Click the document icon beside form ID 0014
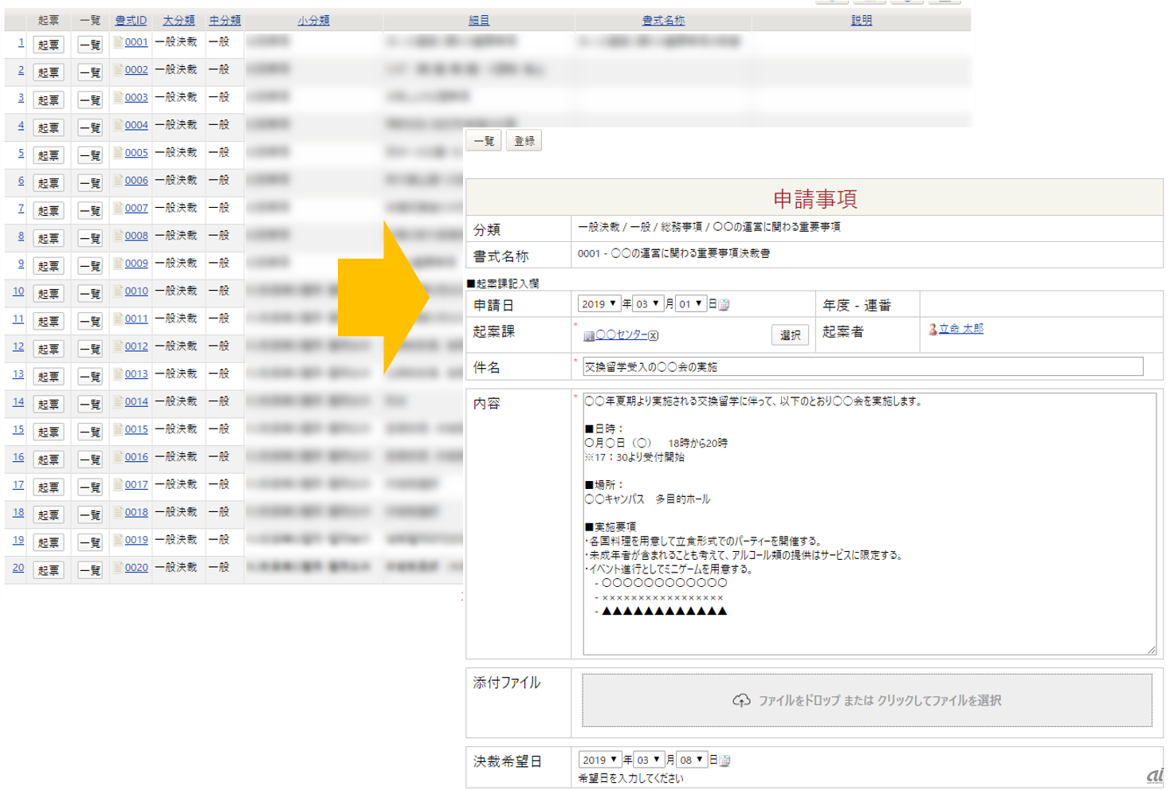Screen dimensions: 1170x790 tap(118, 401)
